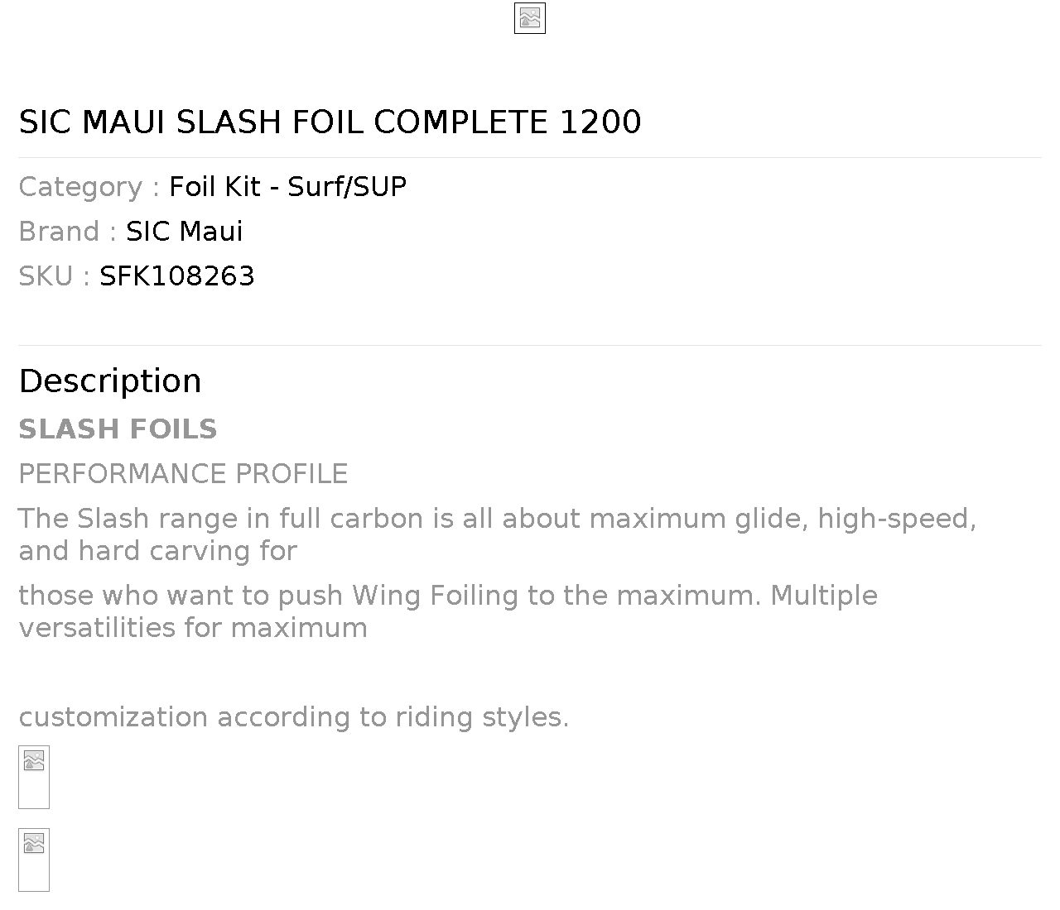Click the "customization according to riding styles" text
Image resolution: width=1060 pixels, height=910 pixels.
pyautogui.click(x=293, y=717)
